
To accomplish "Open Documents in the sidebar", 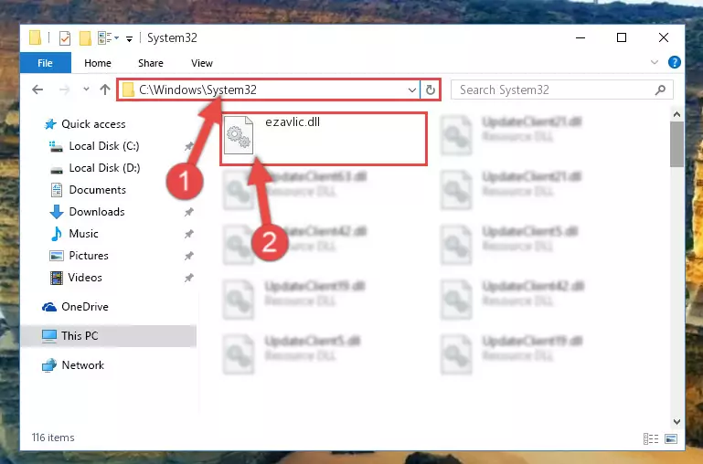I will (x=88, y=190).
